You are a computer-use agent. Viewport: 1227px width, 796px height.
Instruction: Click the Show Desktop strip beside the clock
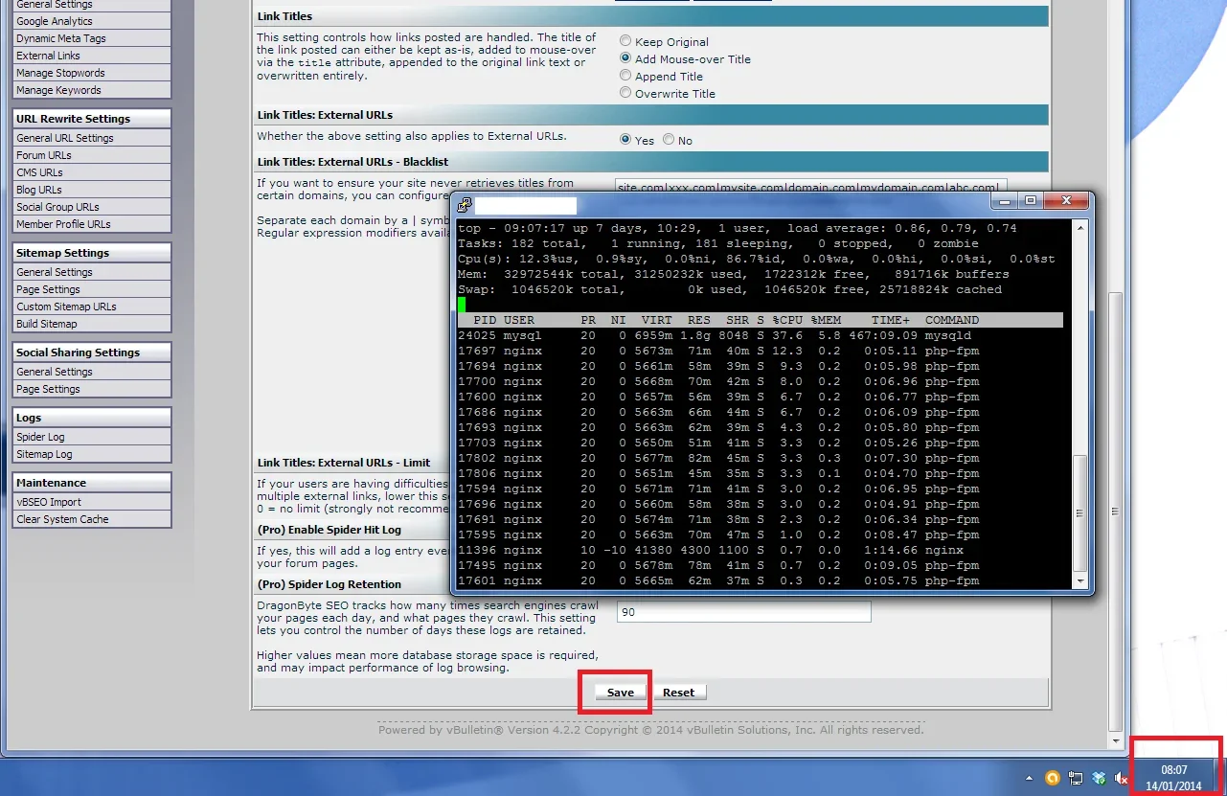point(1220,778)
